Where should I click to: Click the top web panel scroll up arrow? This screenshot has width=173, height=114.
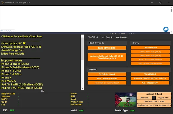(x=171, y=7)
